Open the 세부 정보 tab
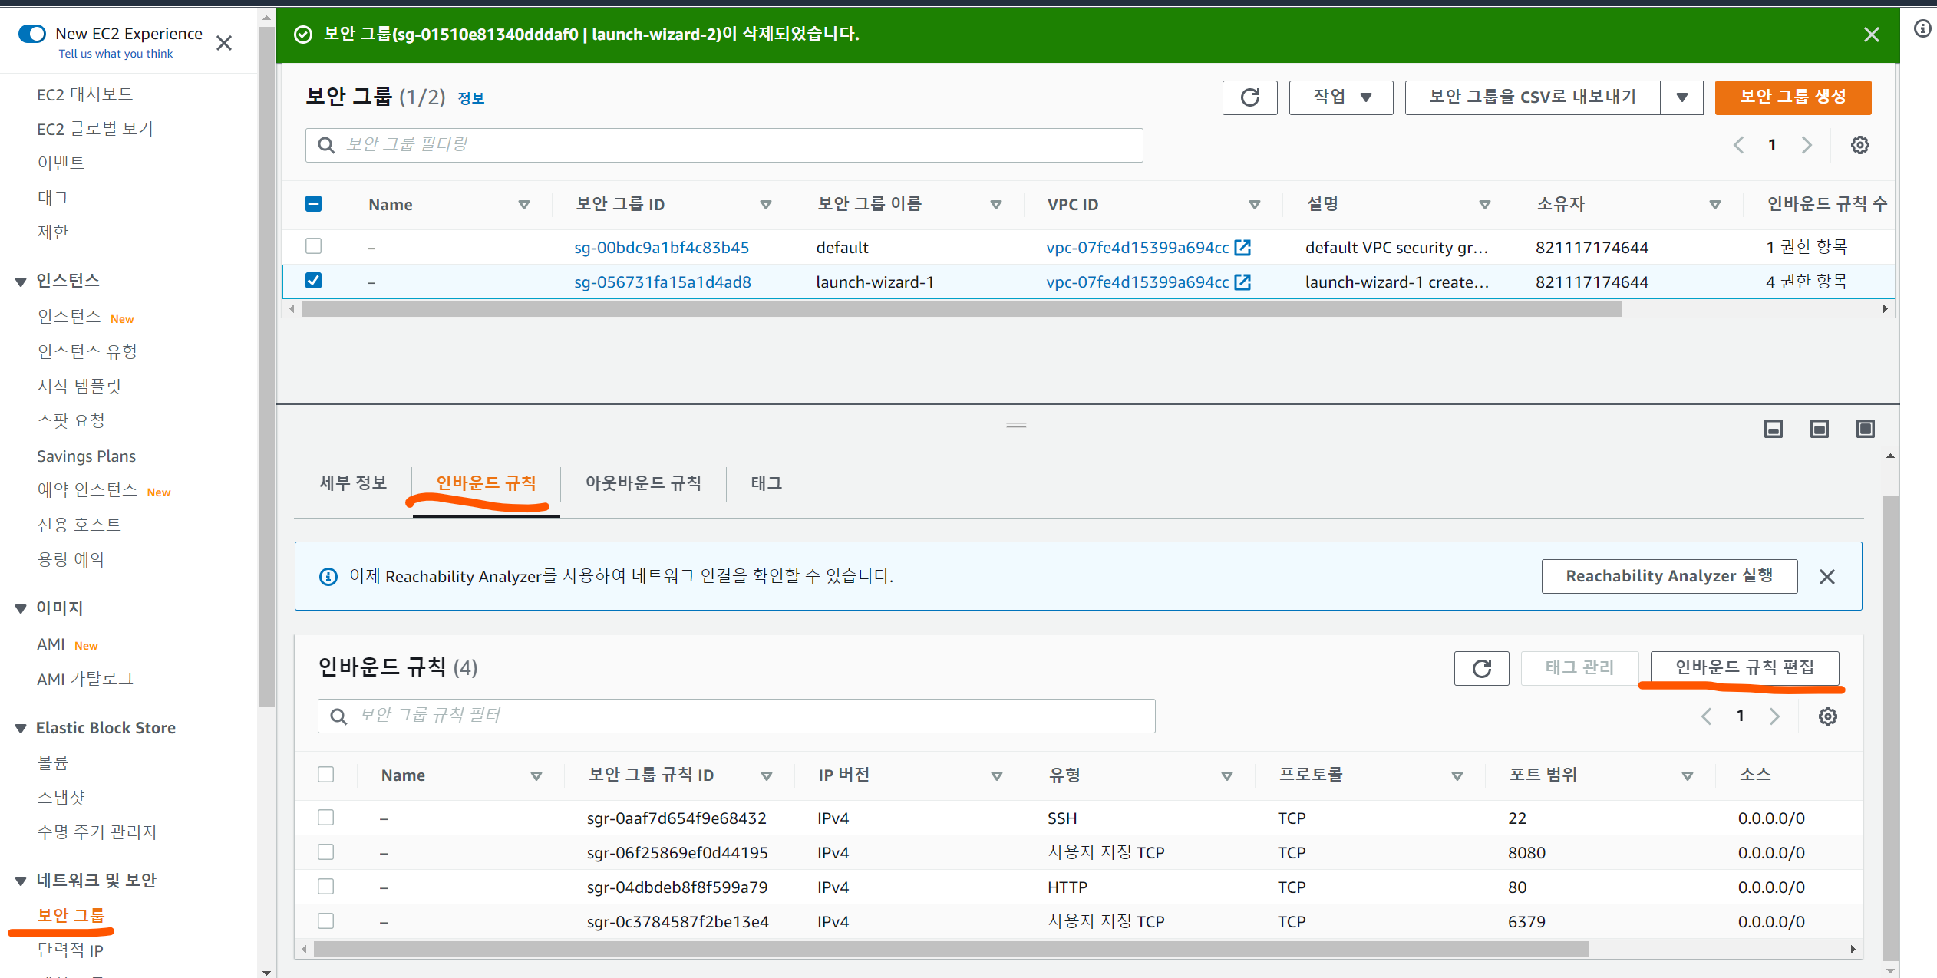 (353, 483)
